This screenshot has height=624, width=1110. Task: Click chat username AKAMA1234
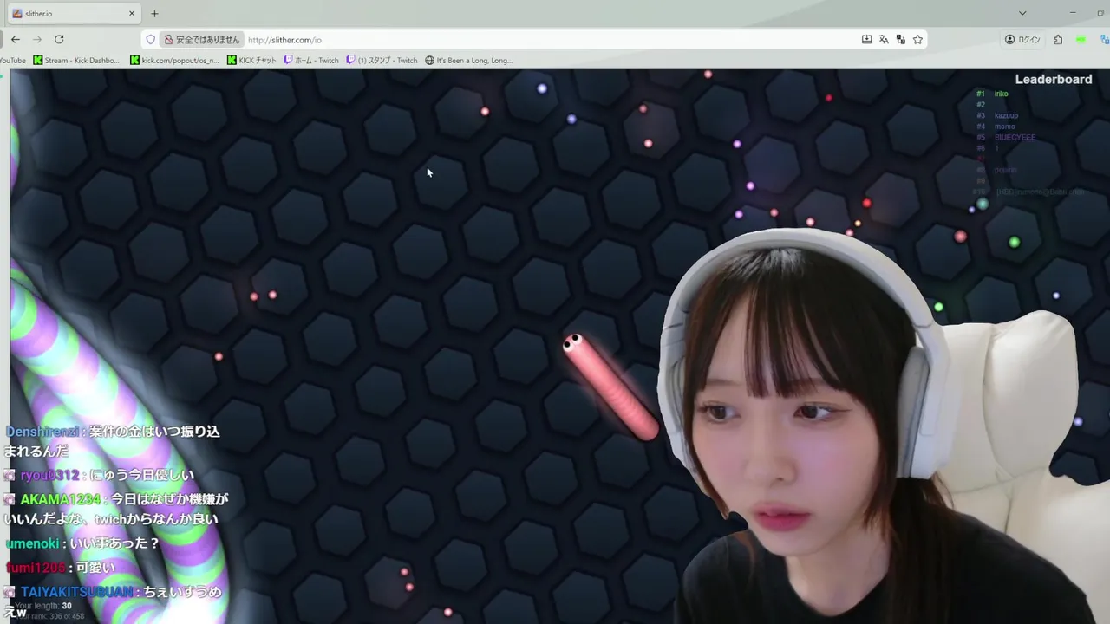61,499
